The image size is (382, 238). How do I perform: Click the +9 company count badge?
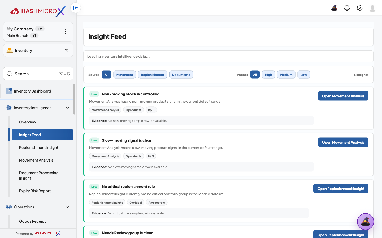click(40, 29)
